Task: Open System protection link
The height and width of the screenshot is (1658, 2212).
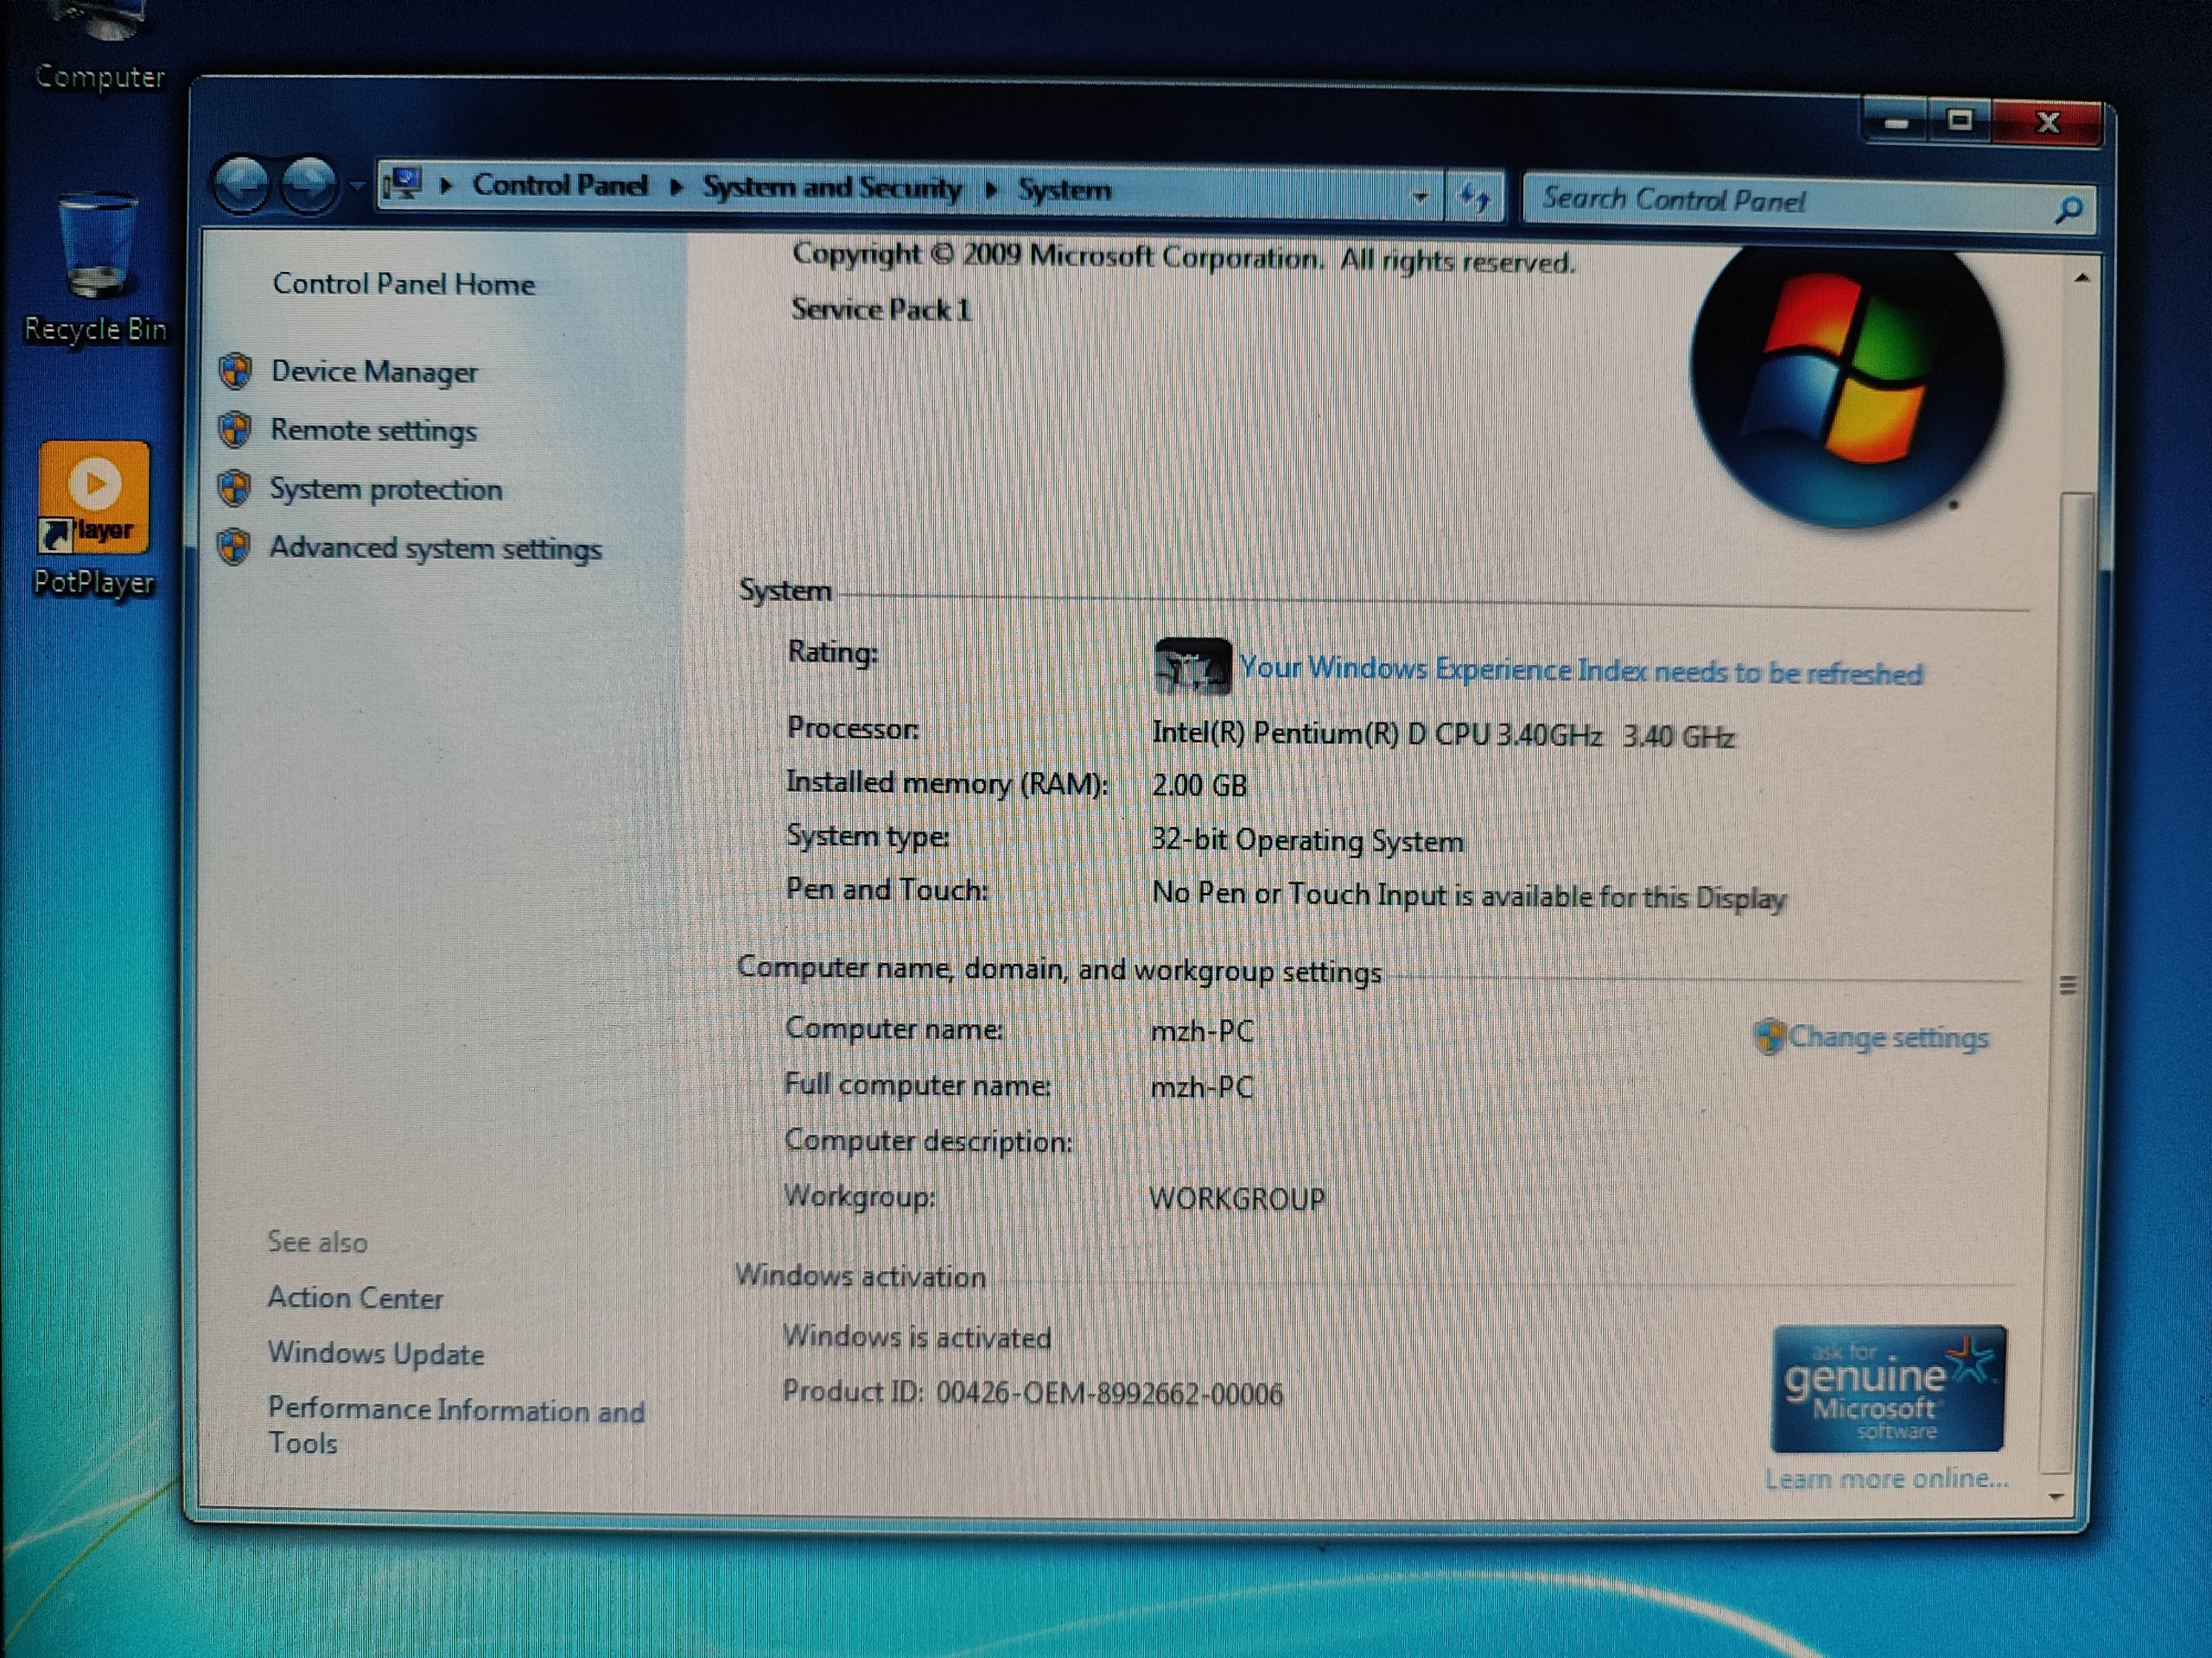Action: coord(386,490)
